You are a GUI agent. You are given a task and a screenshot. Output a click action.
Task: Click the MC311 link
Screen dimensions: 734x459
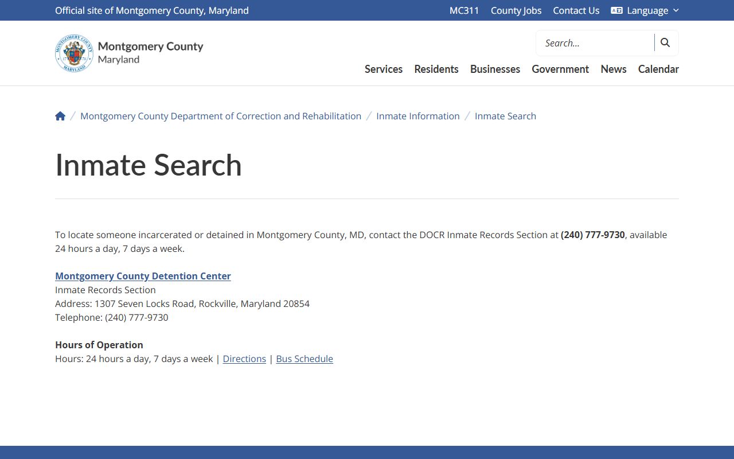[464, 10]
